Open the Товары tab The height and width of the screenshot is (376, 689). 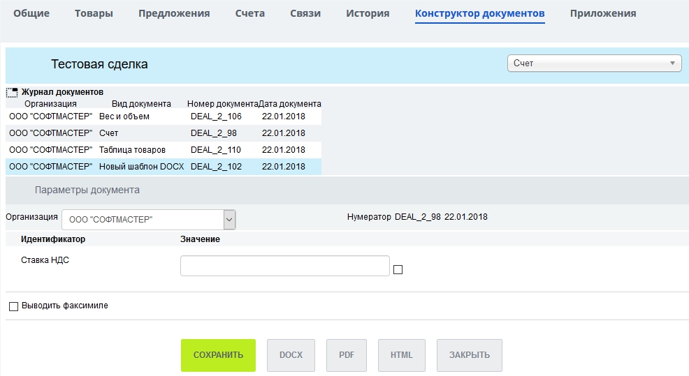94,13
